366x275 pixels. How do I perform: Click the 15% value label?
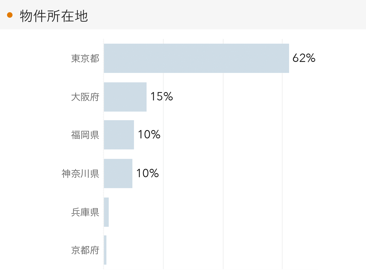point(161,97)
